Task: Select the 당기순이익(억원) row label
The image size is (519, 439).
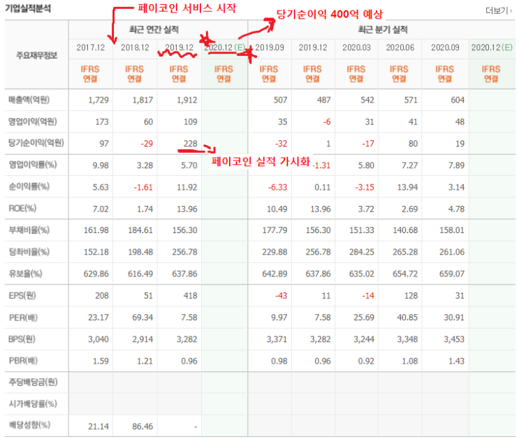Action: [36, 143]
